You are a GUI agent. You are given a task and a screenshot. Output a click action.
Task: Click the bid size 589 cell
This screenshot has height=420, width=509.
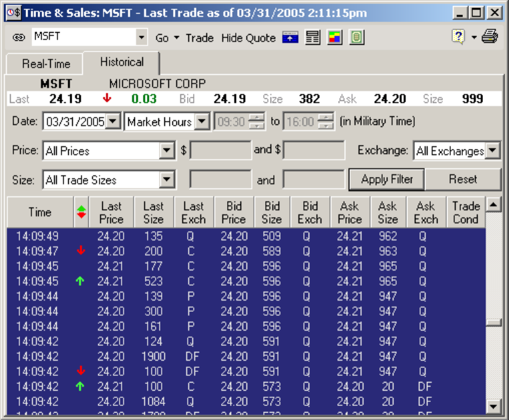(x=272, y=251)
